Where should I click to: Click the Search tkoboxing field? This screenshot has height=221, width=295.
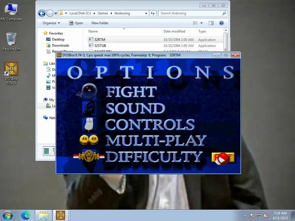click(x=190, y=13)
